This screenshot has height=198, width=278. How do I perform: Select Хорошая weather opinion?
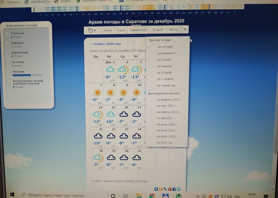7,43
